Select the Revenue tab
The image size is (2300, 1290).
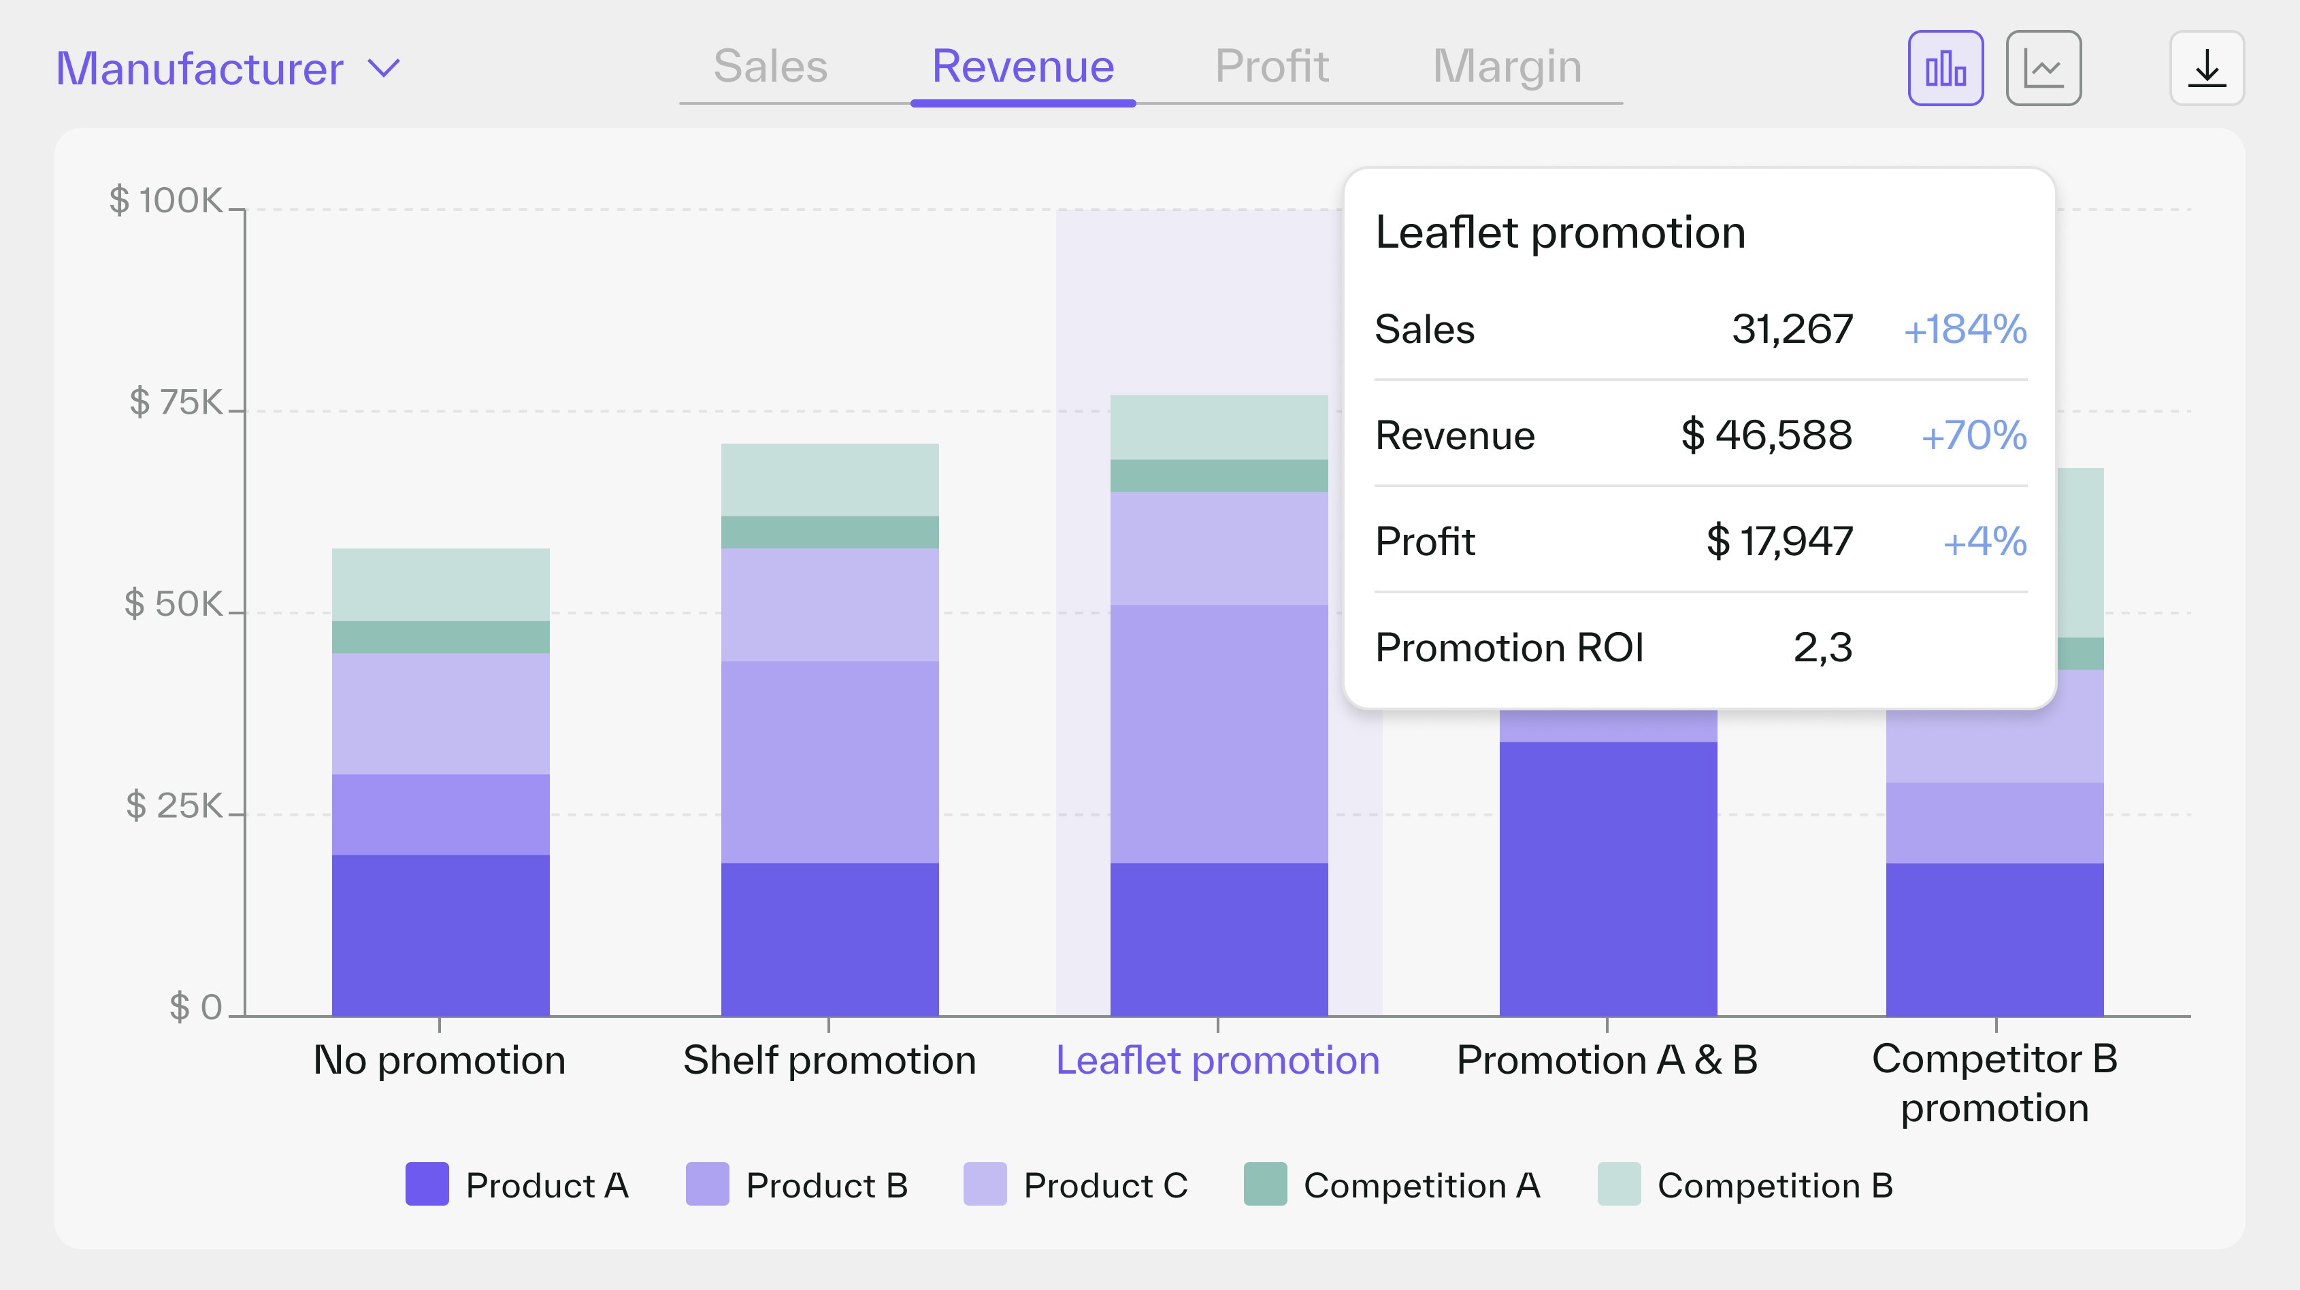point(1023,66)
